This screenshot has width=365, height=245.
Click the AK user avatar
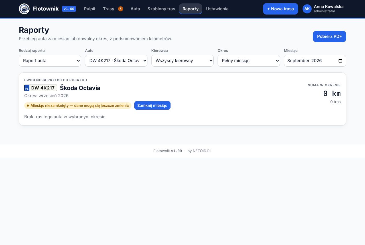[x=307, y=9]
